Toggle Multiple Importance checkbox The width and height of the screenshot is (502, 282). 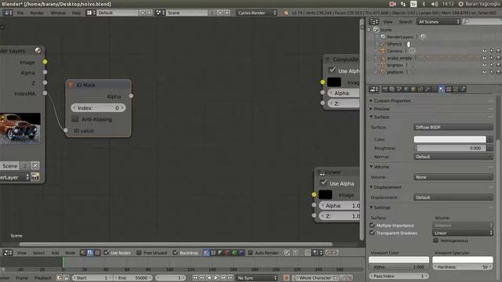pyautogui.click(x=372, y=225)
